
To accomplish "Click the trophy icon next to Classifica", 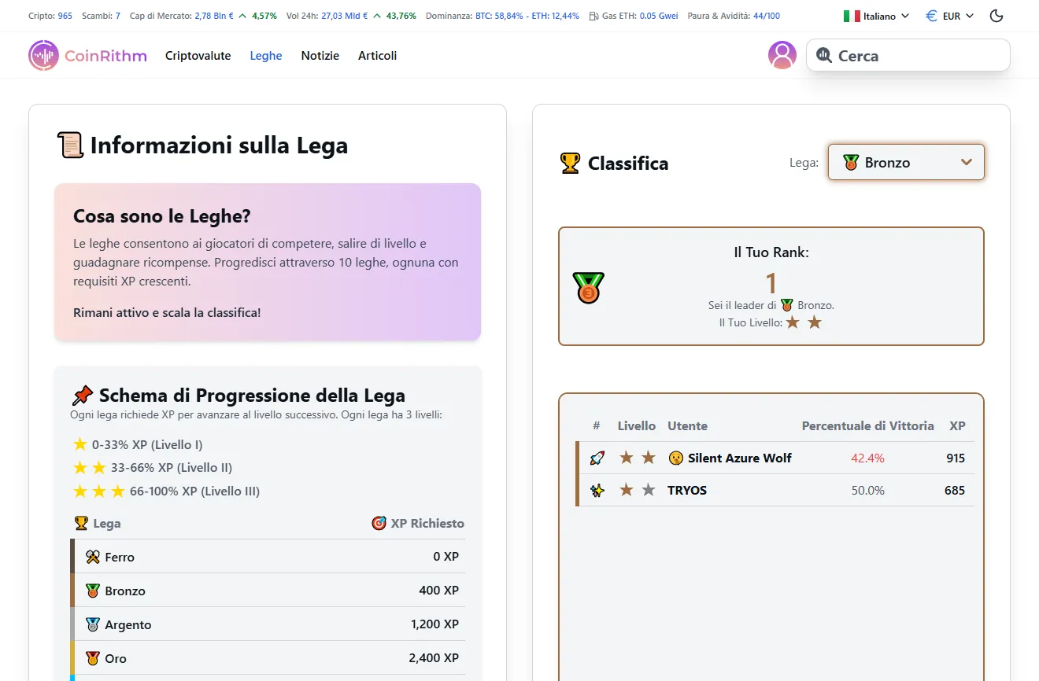I will [x=568, y=163].
